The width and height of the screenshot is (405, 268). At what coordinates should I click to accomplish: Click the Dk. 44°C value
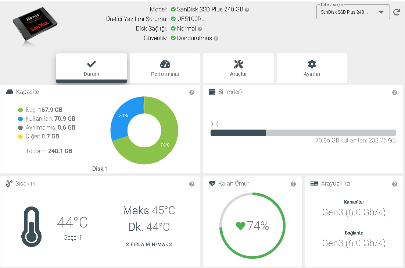point(149,227)
